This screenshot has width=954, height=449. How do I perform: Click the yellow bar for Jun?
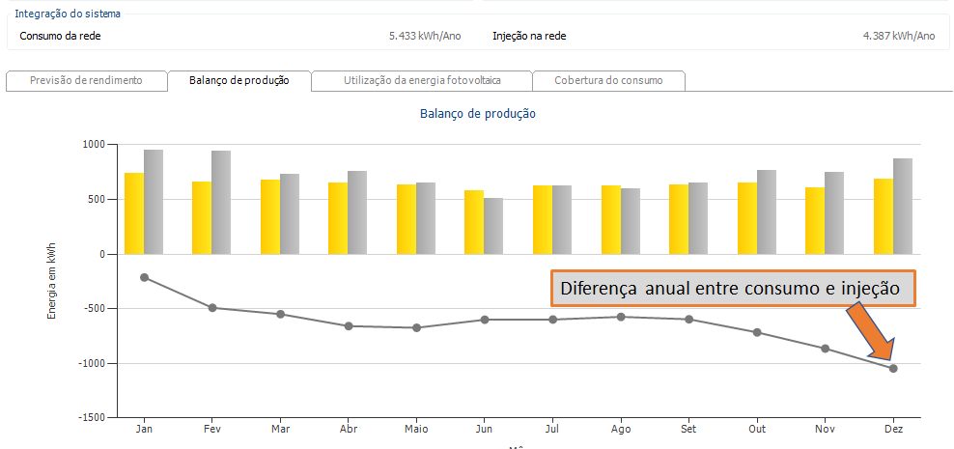[x=474, y=222]
